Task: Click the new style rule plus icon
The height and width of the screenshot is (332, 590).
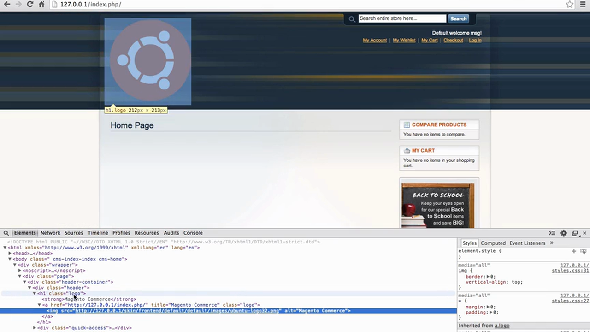Action: point(574,251)
